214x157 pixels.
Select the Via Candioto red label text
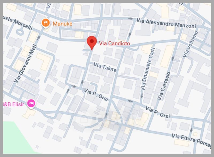pos(114,43)
